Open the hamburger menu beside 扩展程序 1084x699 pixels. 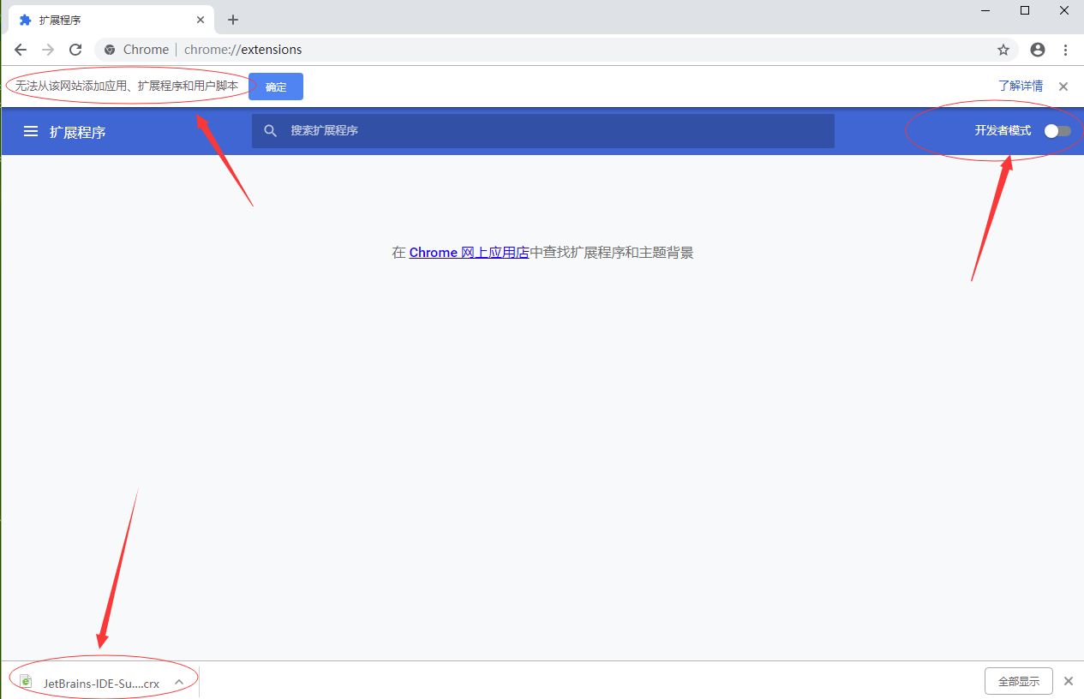click(31, 131)
